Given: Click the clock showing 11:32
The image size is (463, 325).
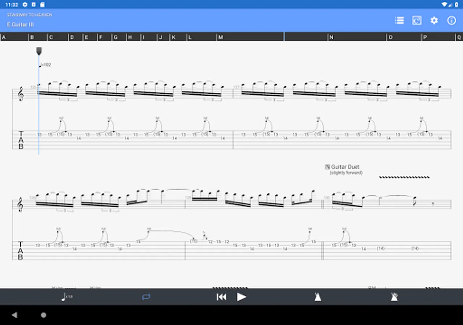Looking at the screenshot, I should pos(12,4).
